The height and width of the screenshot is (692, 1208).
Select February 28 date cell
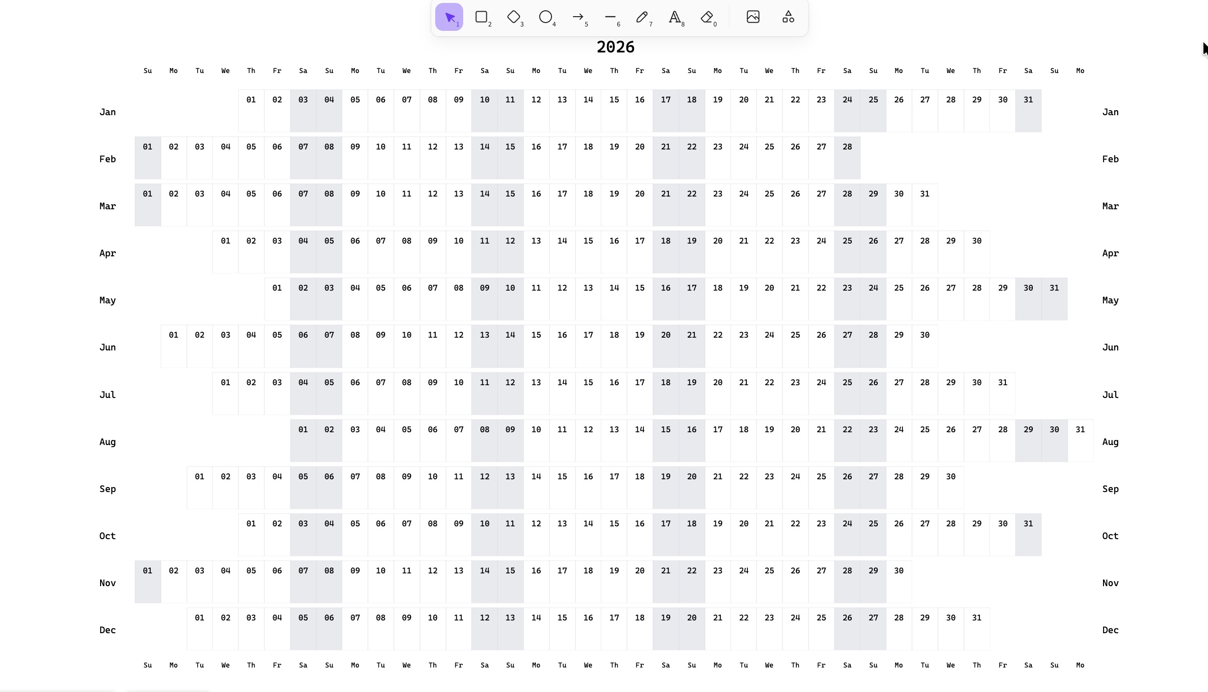point(847,157)
